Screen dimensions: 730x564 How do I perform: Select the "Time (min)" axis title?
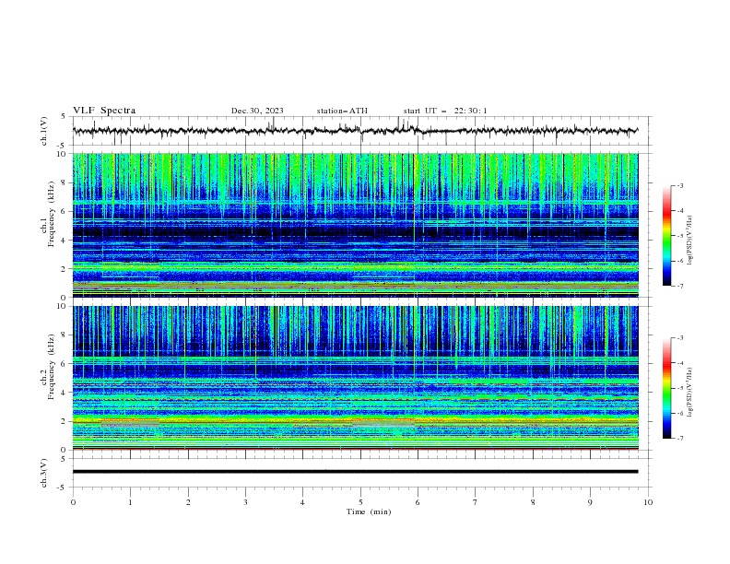(x=369, y=511)
